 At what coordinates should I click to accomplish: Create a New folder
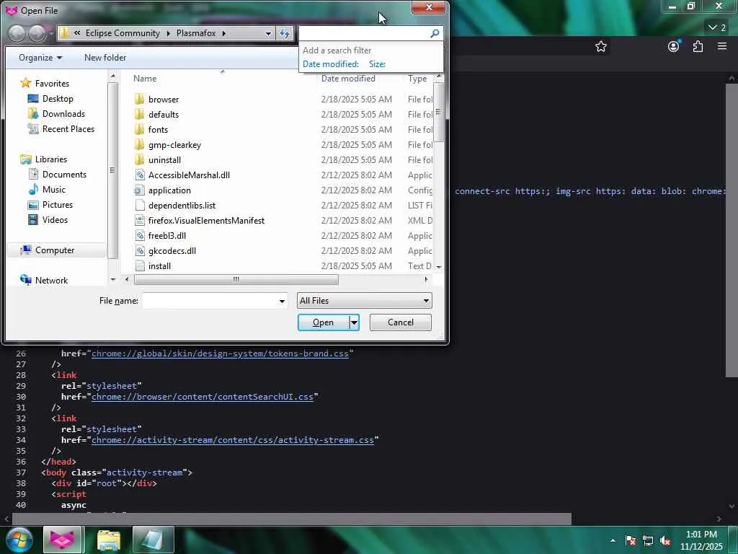coord(105,58)
